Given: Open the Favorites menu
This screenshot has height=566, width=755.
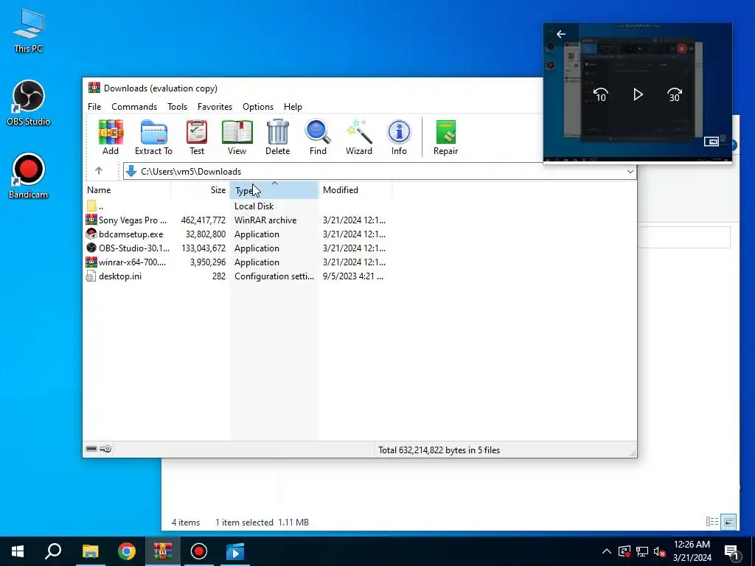Looking at the screenshot, I should pyautogui.click(x=215, y=106).
